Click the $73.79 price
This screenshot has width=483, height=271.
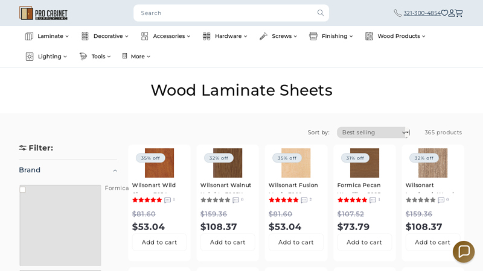(353, 227)
